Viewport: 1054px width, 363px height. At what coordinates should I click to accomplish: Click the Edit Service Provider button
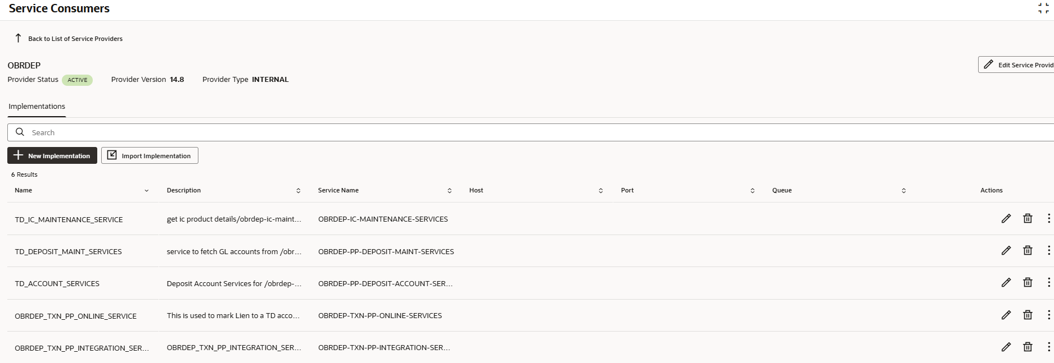[x=1016, y=65]
